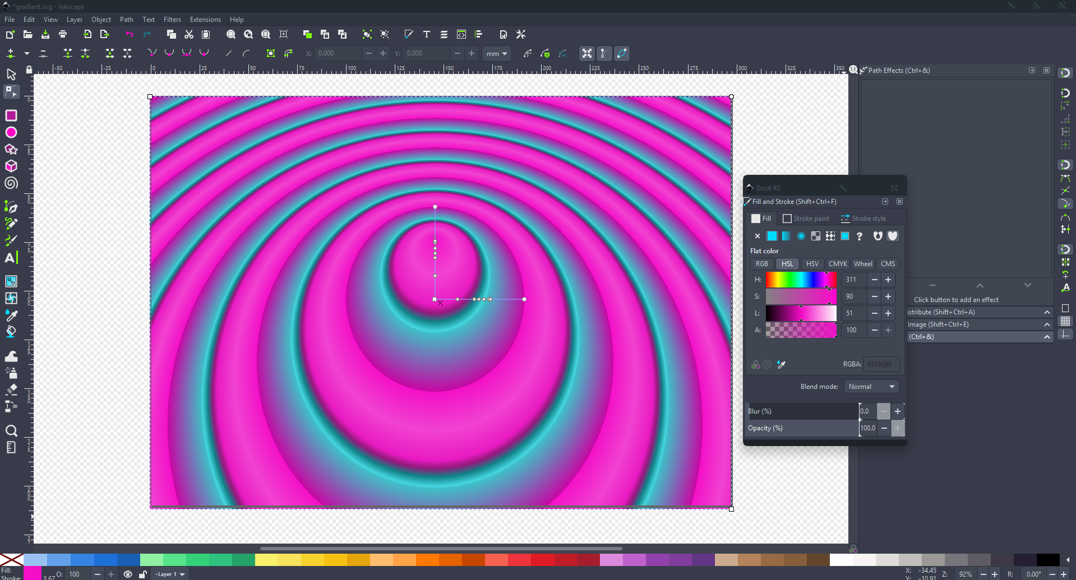Set fill to Radial gradient

pos(801,236)
